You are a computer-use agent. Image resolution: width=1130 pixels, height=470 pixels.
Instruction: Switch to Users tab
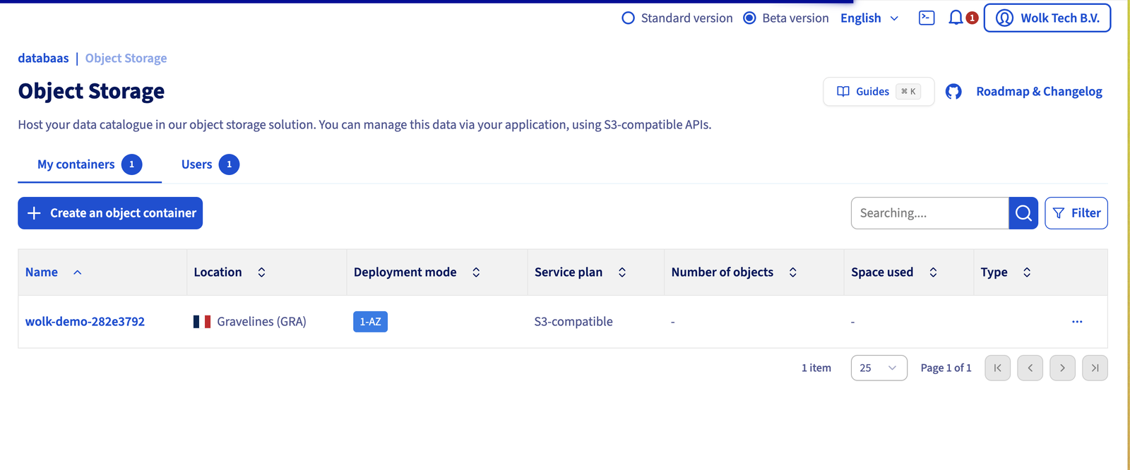coord(210,164)
